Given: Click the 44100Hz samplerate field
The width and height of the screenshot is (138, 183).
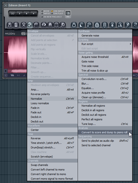Looking at the screenshot, I should coord(10,34).
